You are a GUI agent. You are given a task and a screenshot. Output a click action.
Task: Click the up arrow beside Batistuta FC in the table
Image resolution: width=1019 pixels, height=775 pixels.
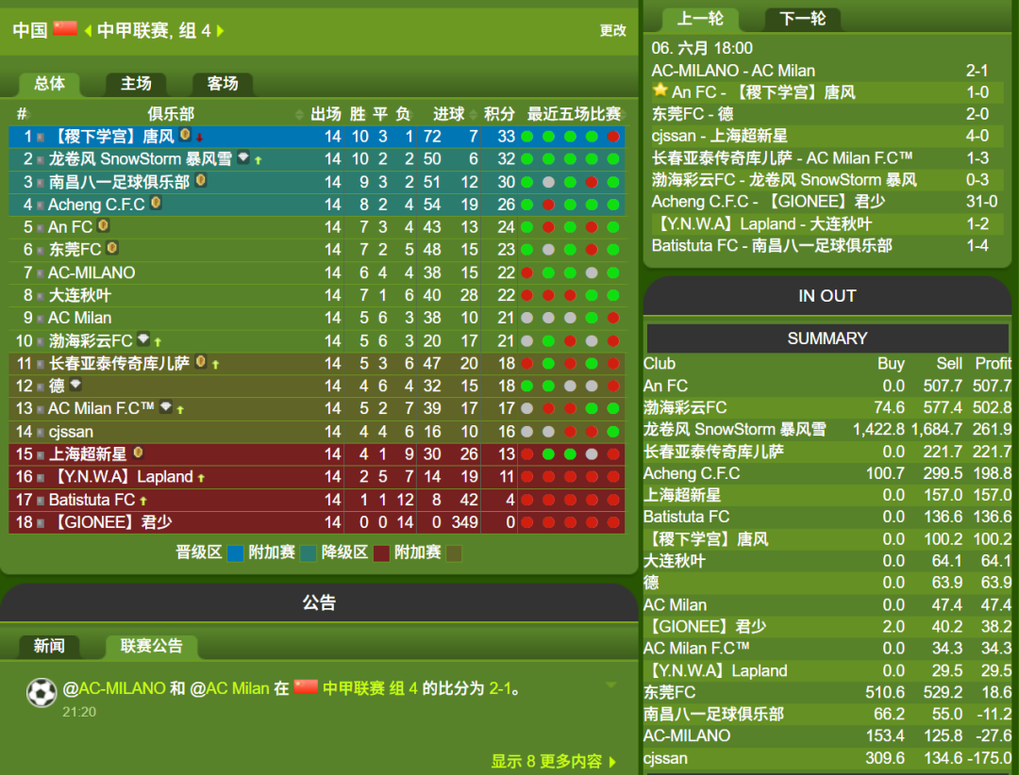[143, 501]
